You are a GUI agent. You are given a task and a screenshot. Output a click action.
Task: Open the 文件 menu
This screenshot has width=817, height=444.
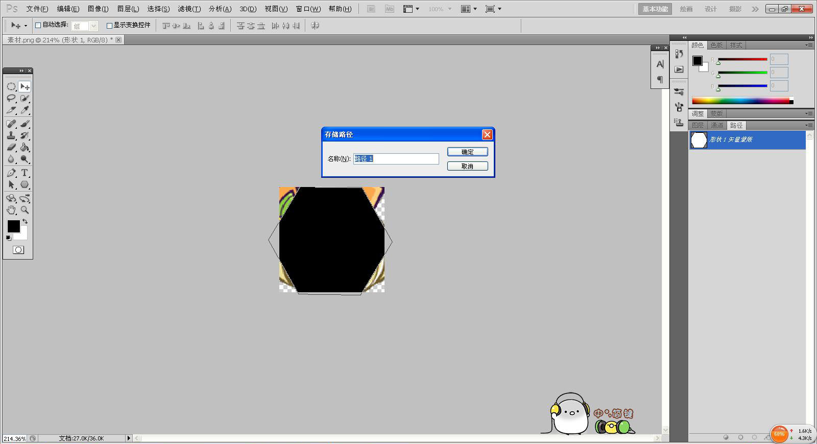pos(37,9)
